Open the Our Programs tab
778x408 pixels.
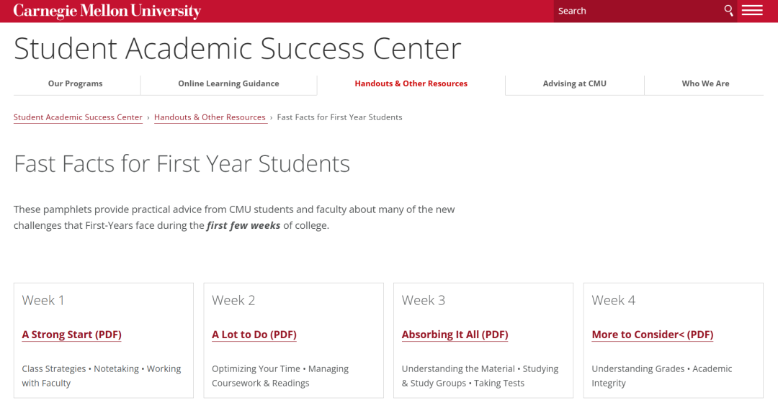point(76,83)
